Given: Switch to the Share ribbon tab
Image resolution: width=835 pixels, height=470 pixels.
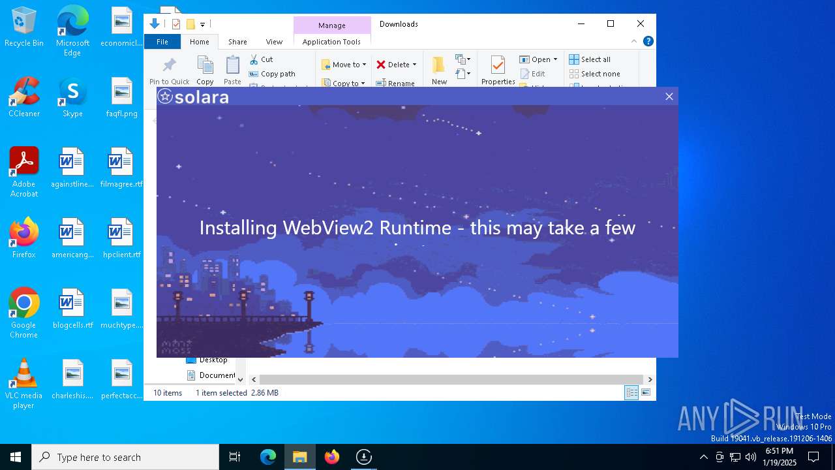Looking at the screenshot, I should [237, 42].
